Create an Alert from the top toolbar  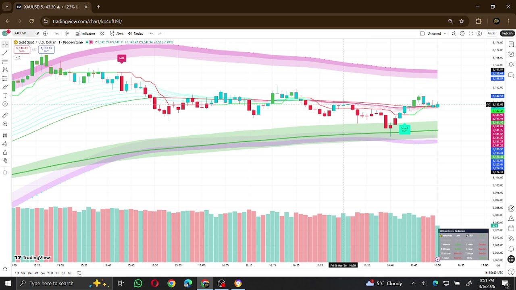click(117, 33)
